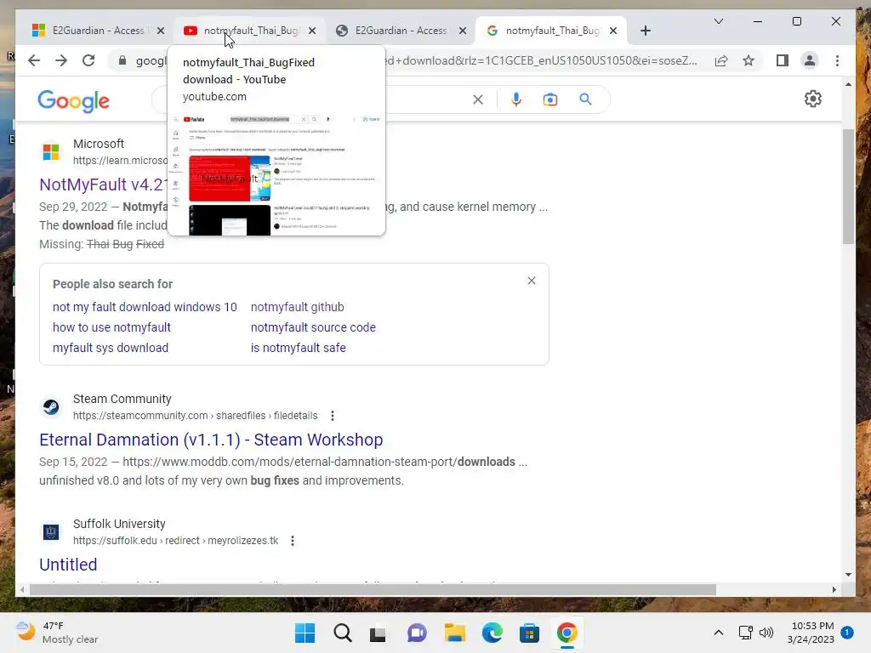Viewport: 871px width, 653px height.
Task: Share this page from address bar
Action: (x=721, y=60)
